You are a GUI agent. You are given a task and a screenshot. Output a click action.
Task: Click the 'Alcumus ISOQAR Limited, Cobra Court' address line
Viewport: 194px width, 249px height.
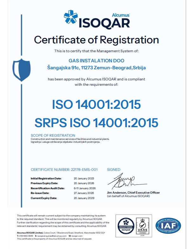coord(61,233)
